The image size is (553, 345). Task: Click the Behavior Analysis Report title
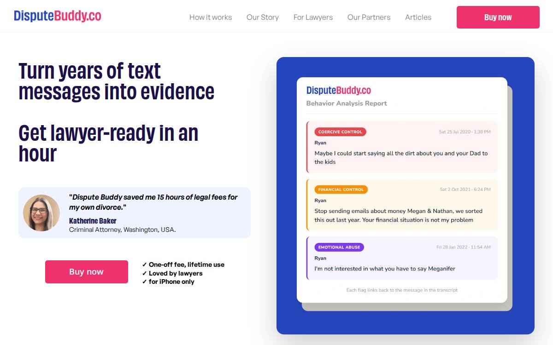(x=347, y=103)
